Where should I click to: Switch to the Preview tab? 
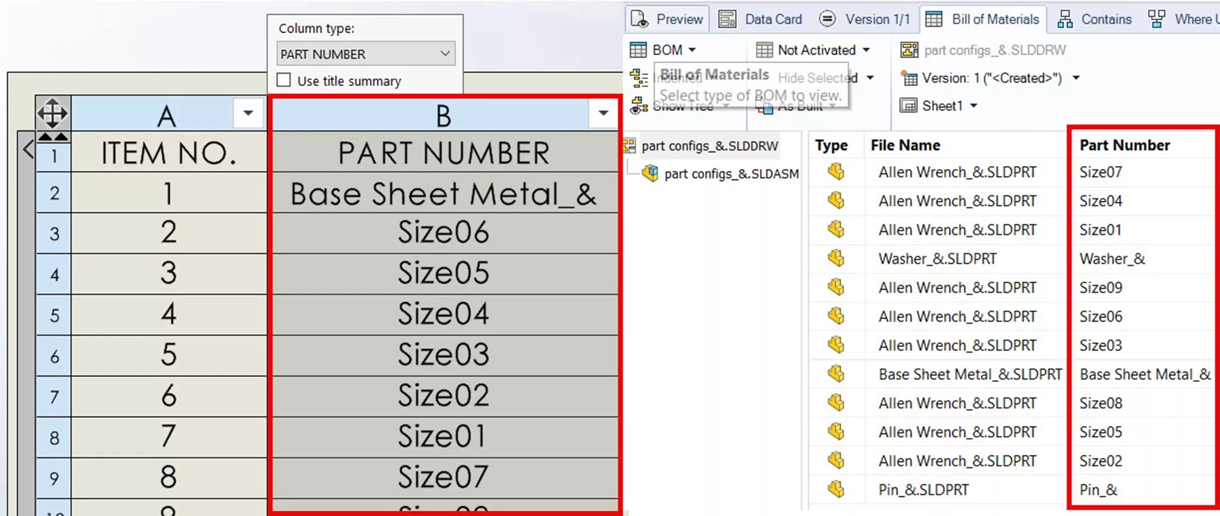pyautogui.click(x=667, y=19)
